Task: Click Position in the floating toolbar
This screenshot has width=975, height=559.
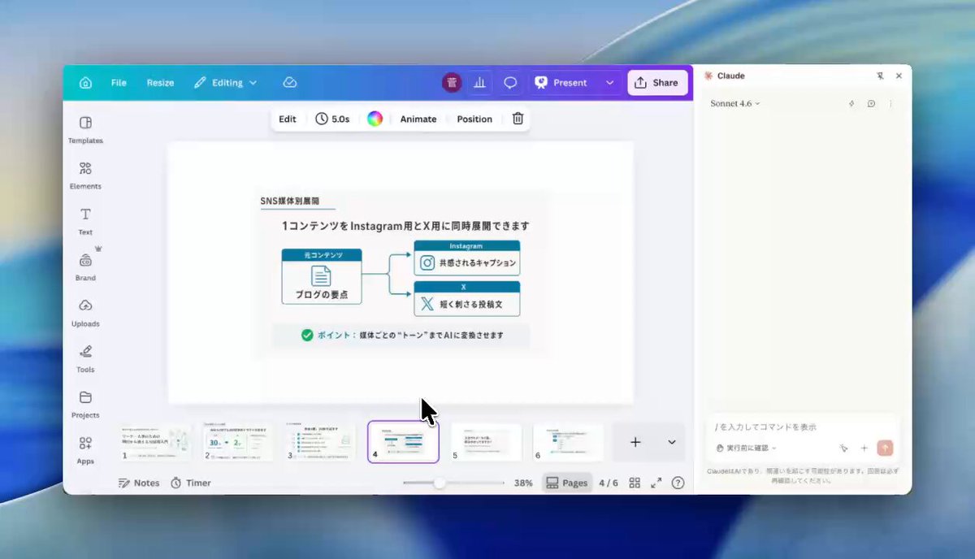Action: [474, 119]
